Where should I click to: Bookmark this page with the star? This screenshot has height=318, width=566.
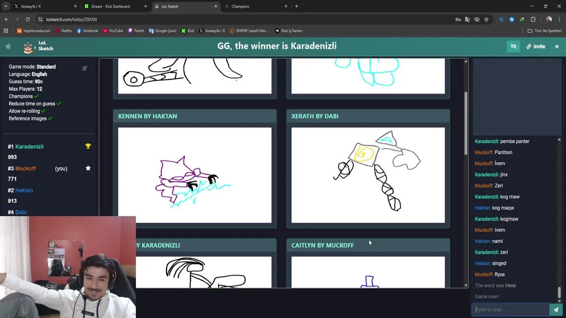486,19
